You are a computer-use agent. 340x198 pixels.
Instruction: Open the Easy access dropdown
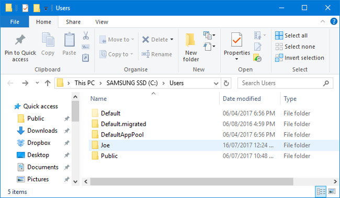click(209, 46)
